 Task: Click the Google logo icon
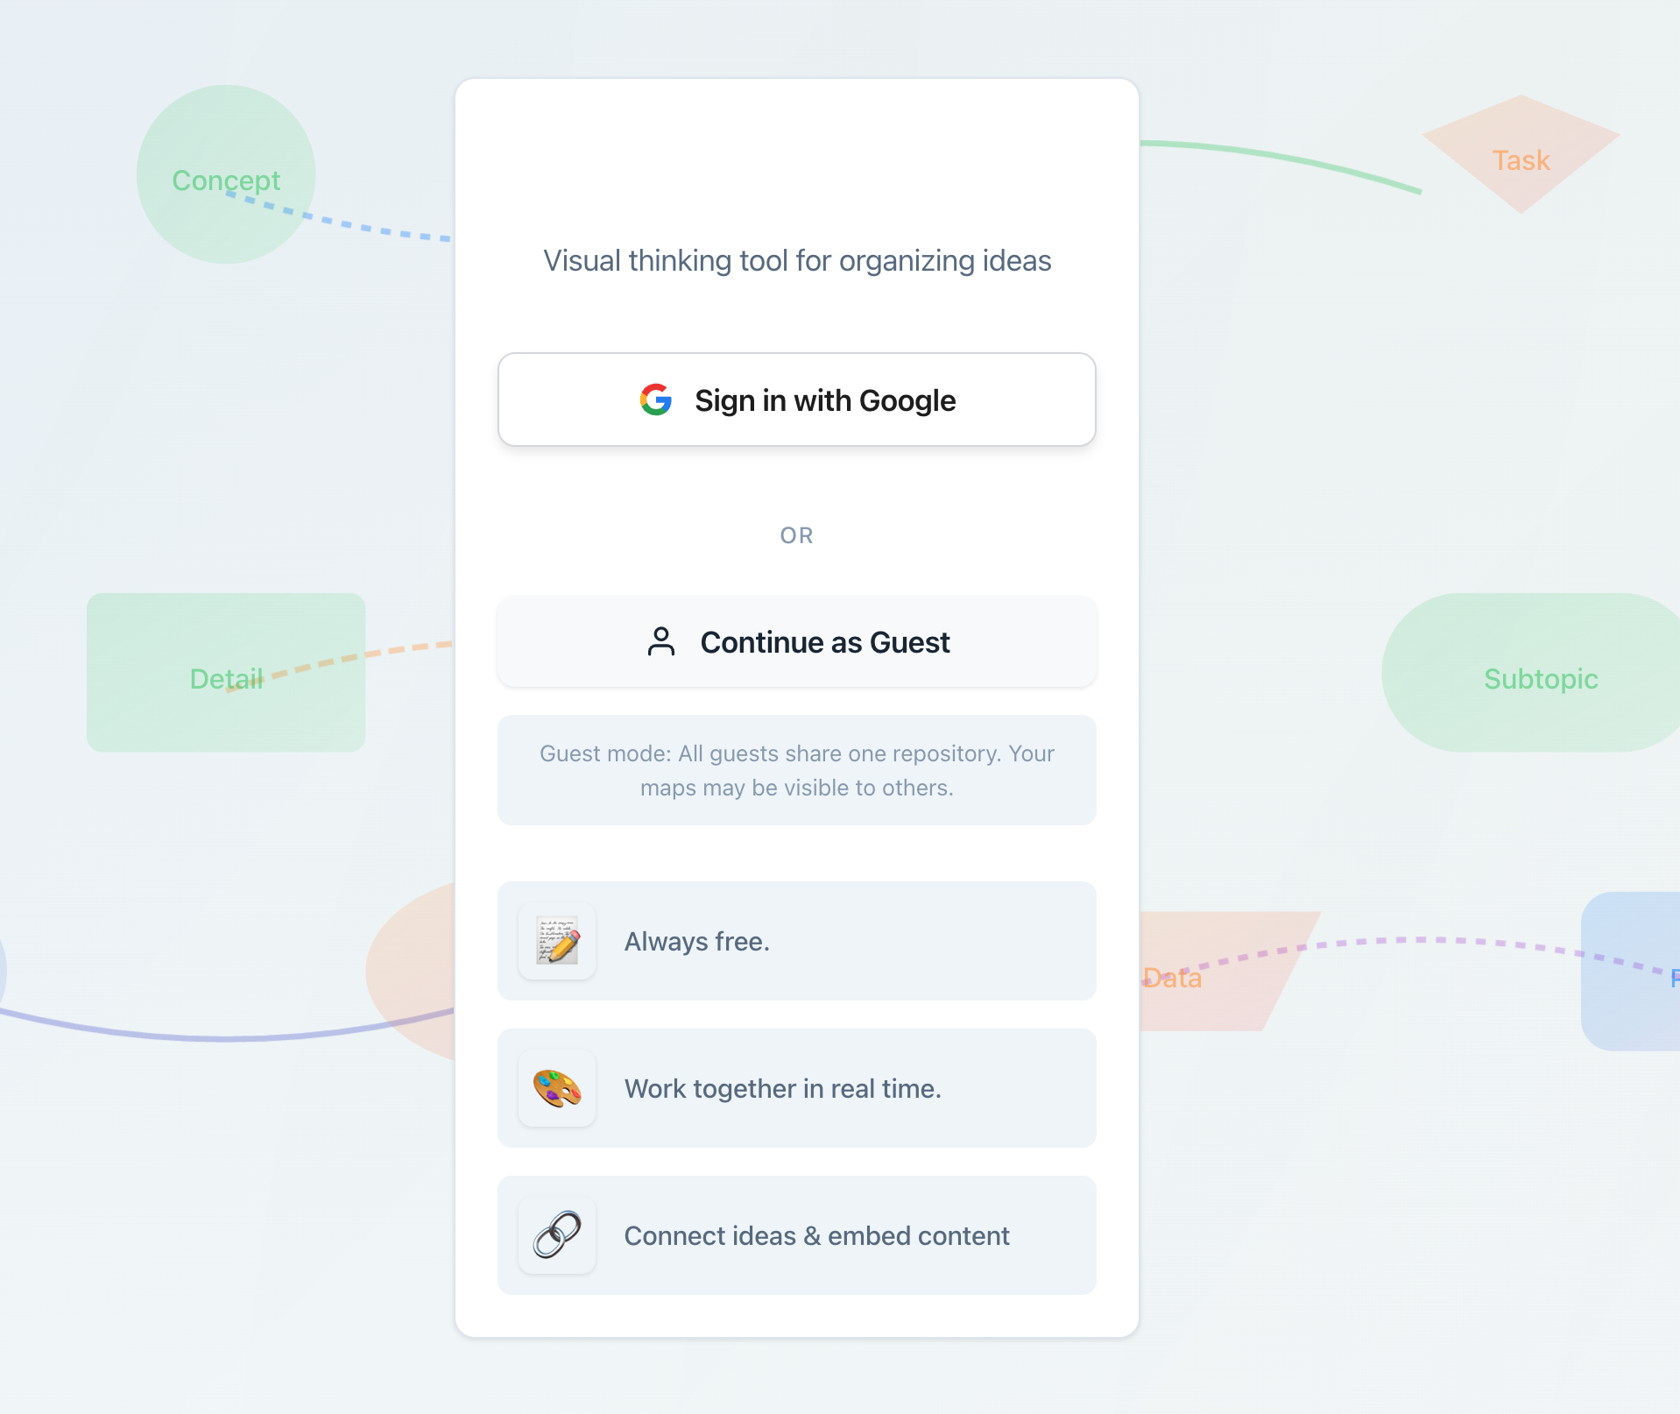656,399
